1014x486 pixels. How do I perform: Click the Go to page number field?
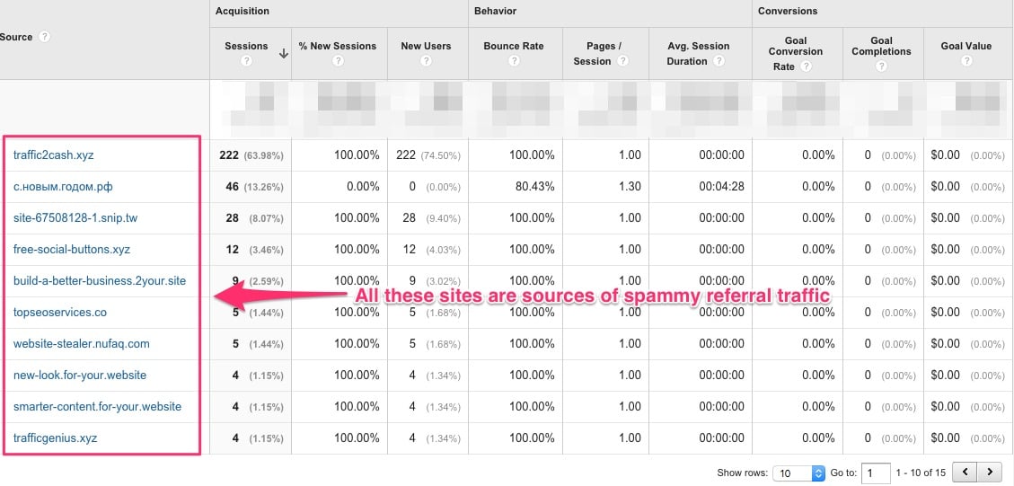[x=876, y=472]
